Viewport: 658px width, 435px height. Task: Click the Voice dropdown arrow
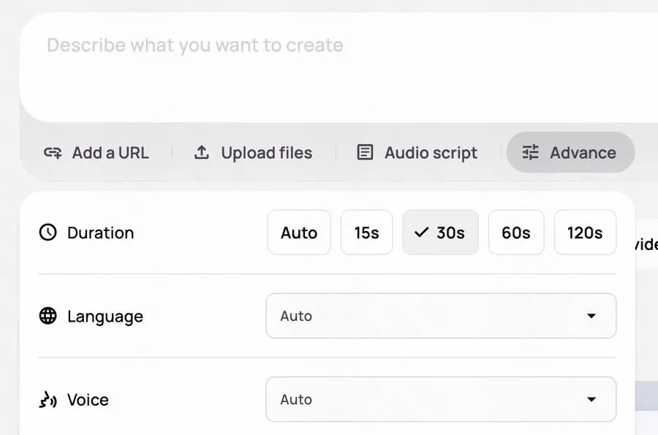tap(591, 399)
